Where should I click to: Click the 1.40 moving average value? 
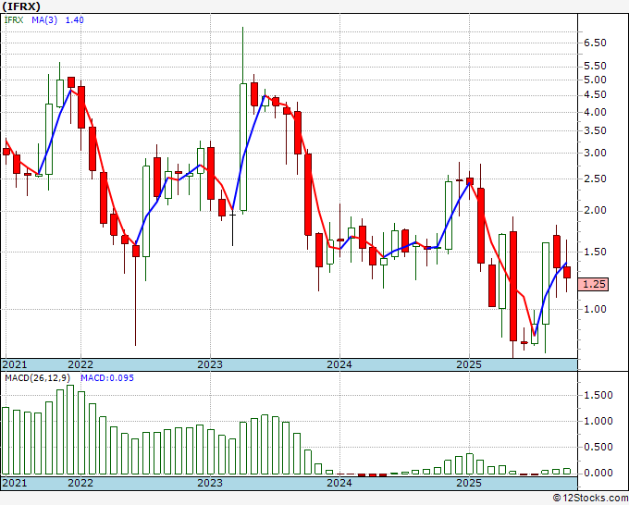[75, 19]
